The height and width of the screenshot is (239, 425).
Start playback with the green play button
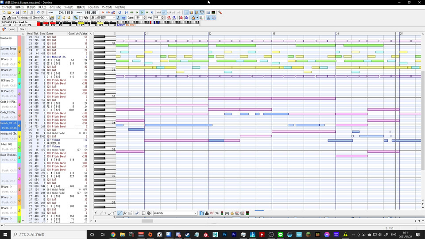(x=142, y=12)
